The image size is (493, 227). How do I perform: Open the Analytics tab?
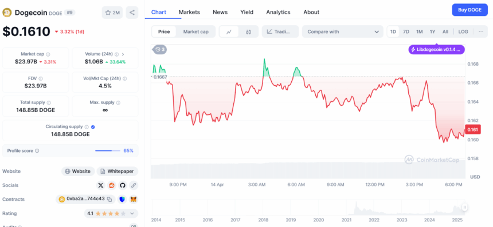pyautogui.click(x=278, y=12)
